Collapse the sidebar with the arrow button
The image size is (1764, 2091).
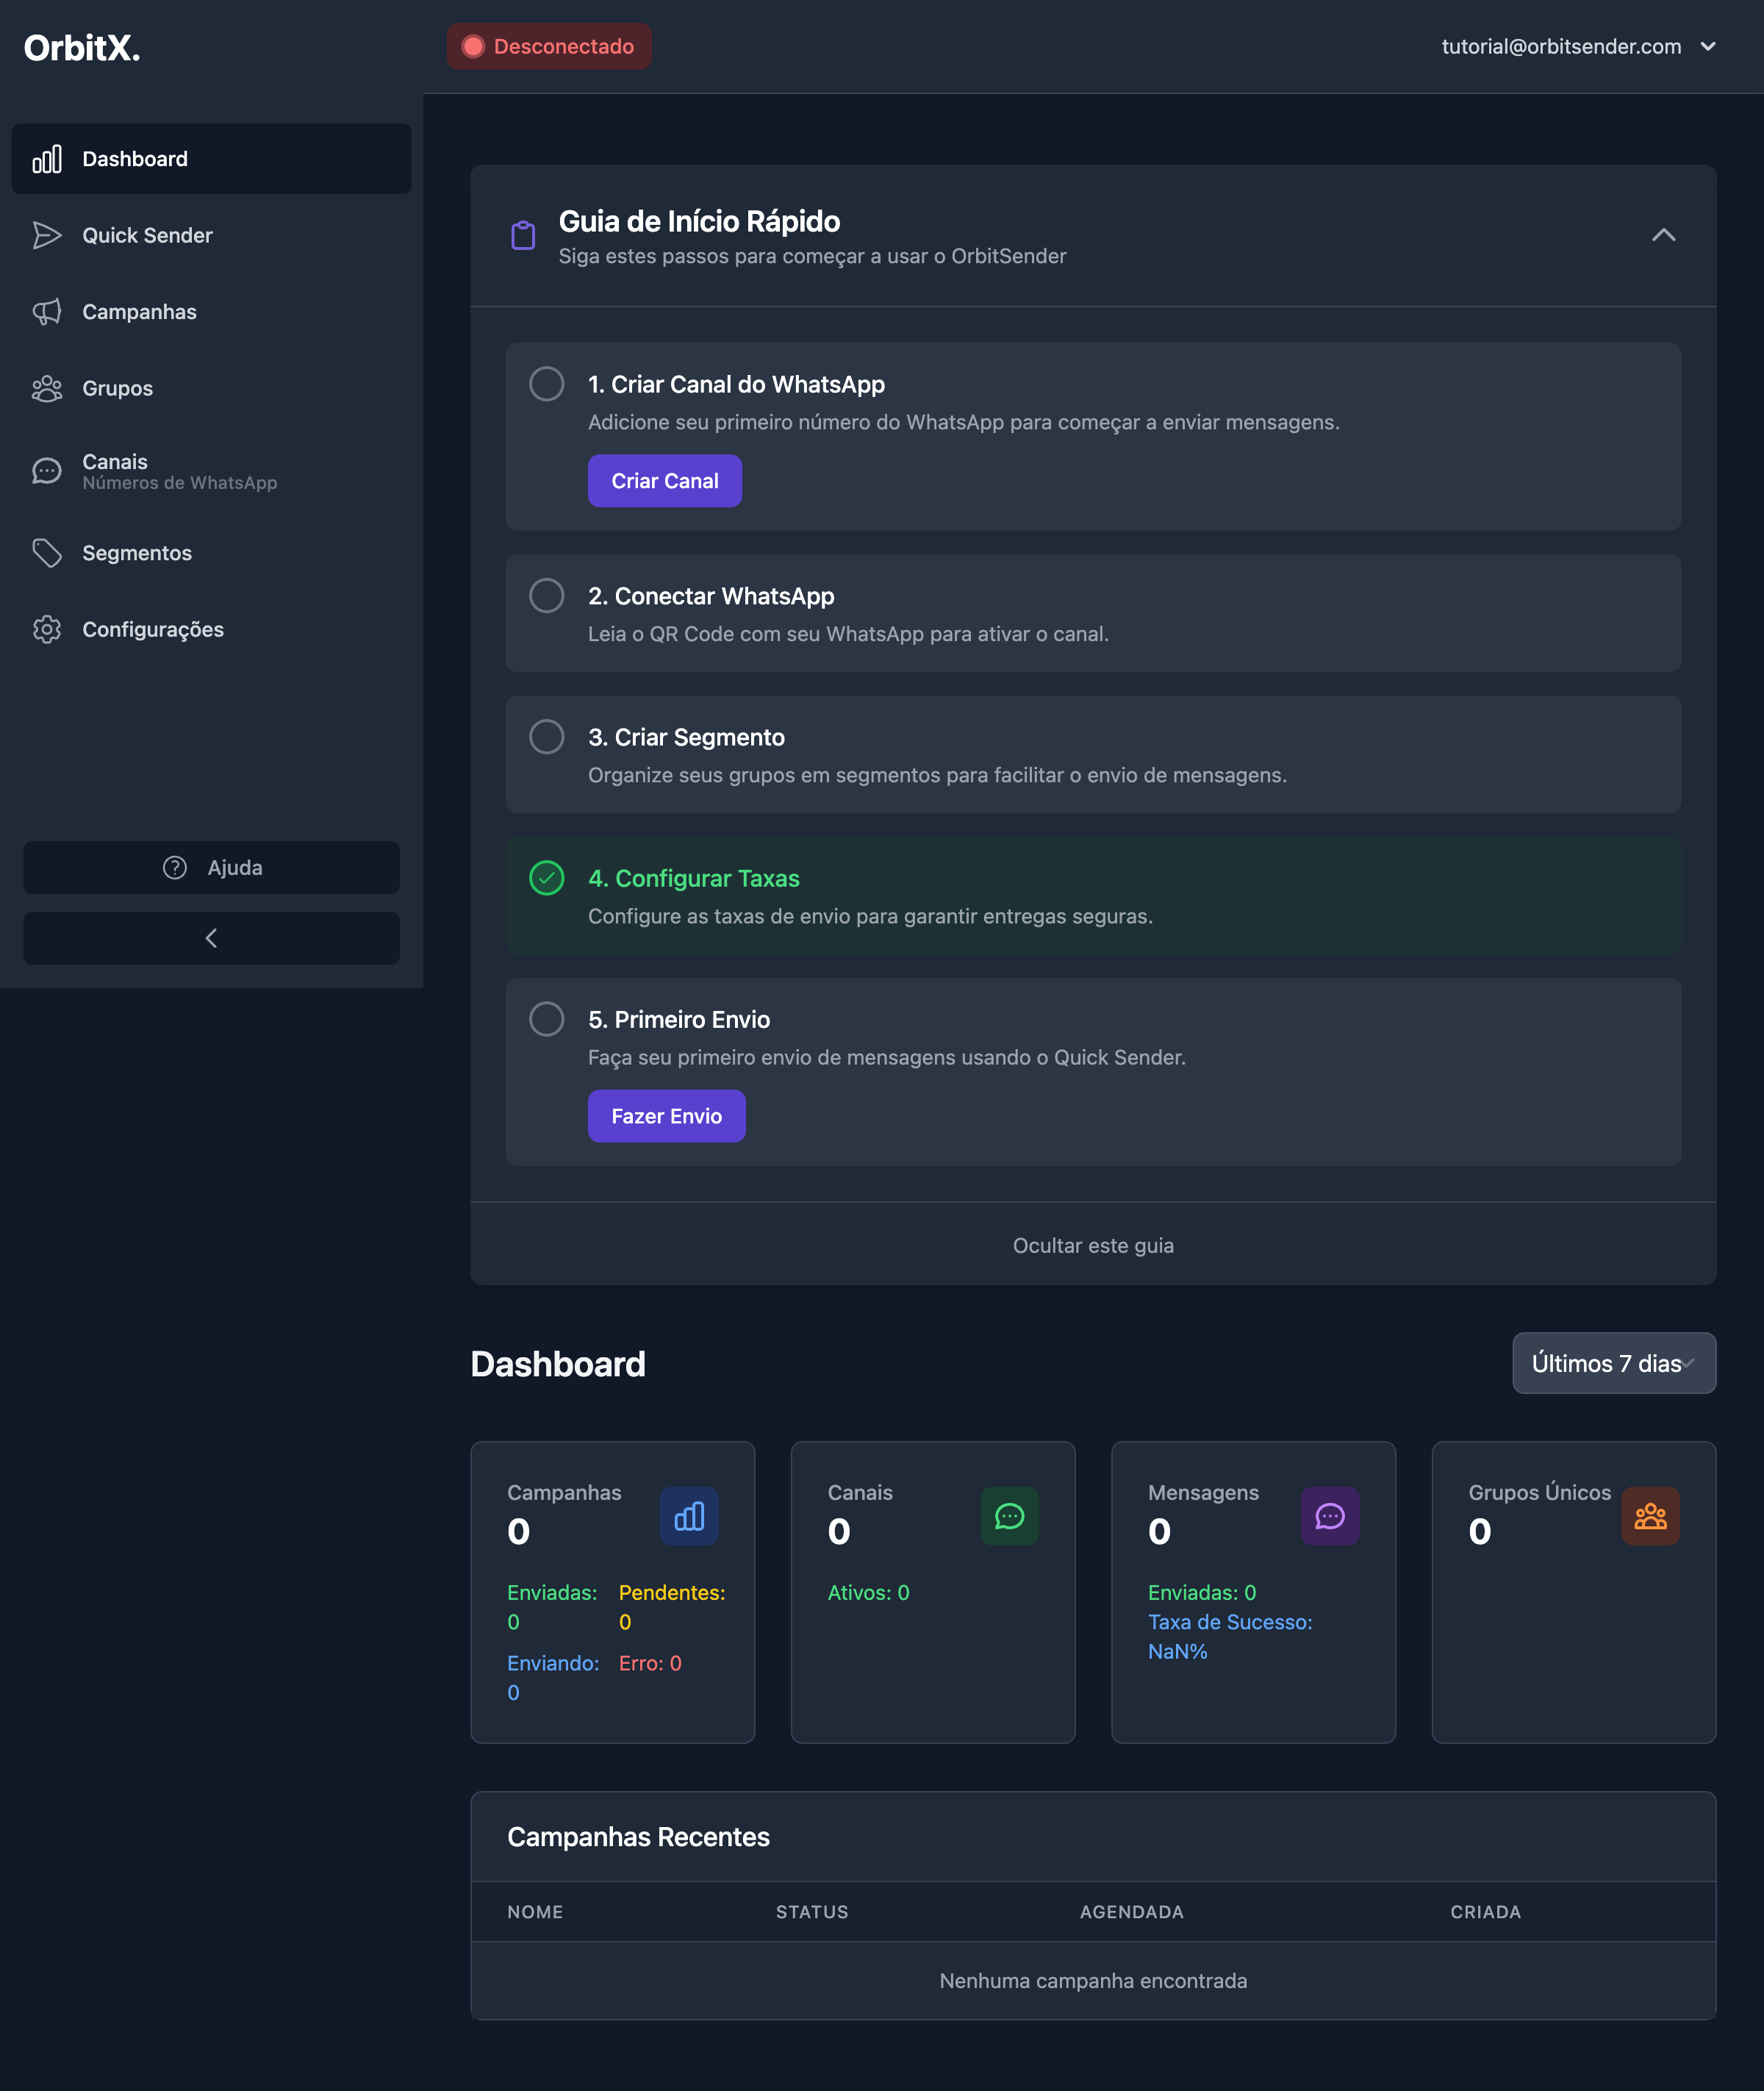pyautogui.click(x=211, y=938)
